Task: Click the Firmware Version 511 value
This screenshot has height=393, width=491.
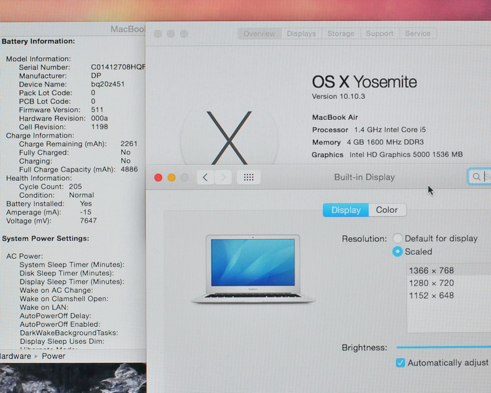Action: 97,110
